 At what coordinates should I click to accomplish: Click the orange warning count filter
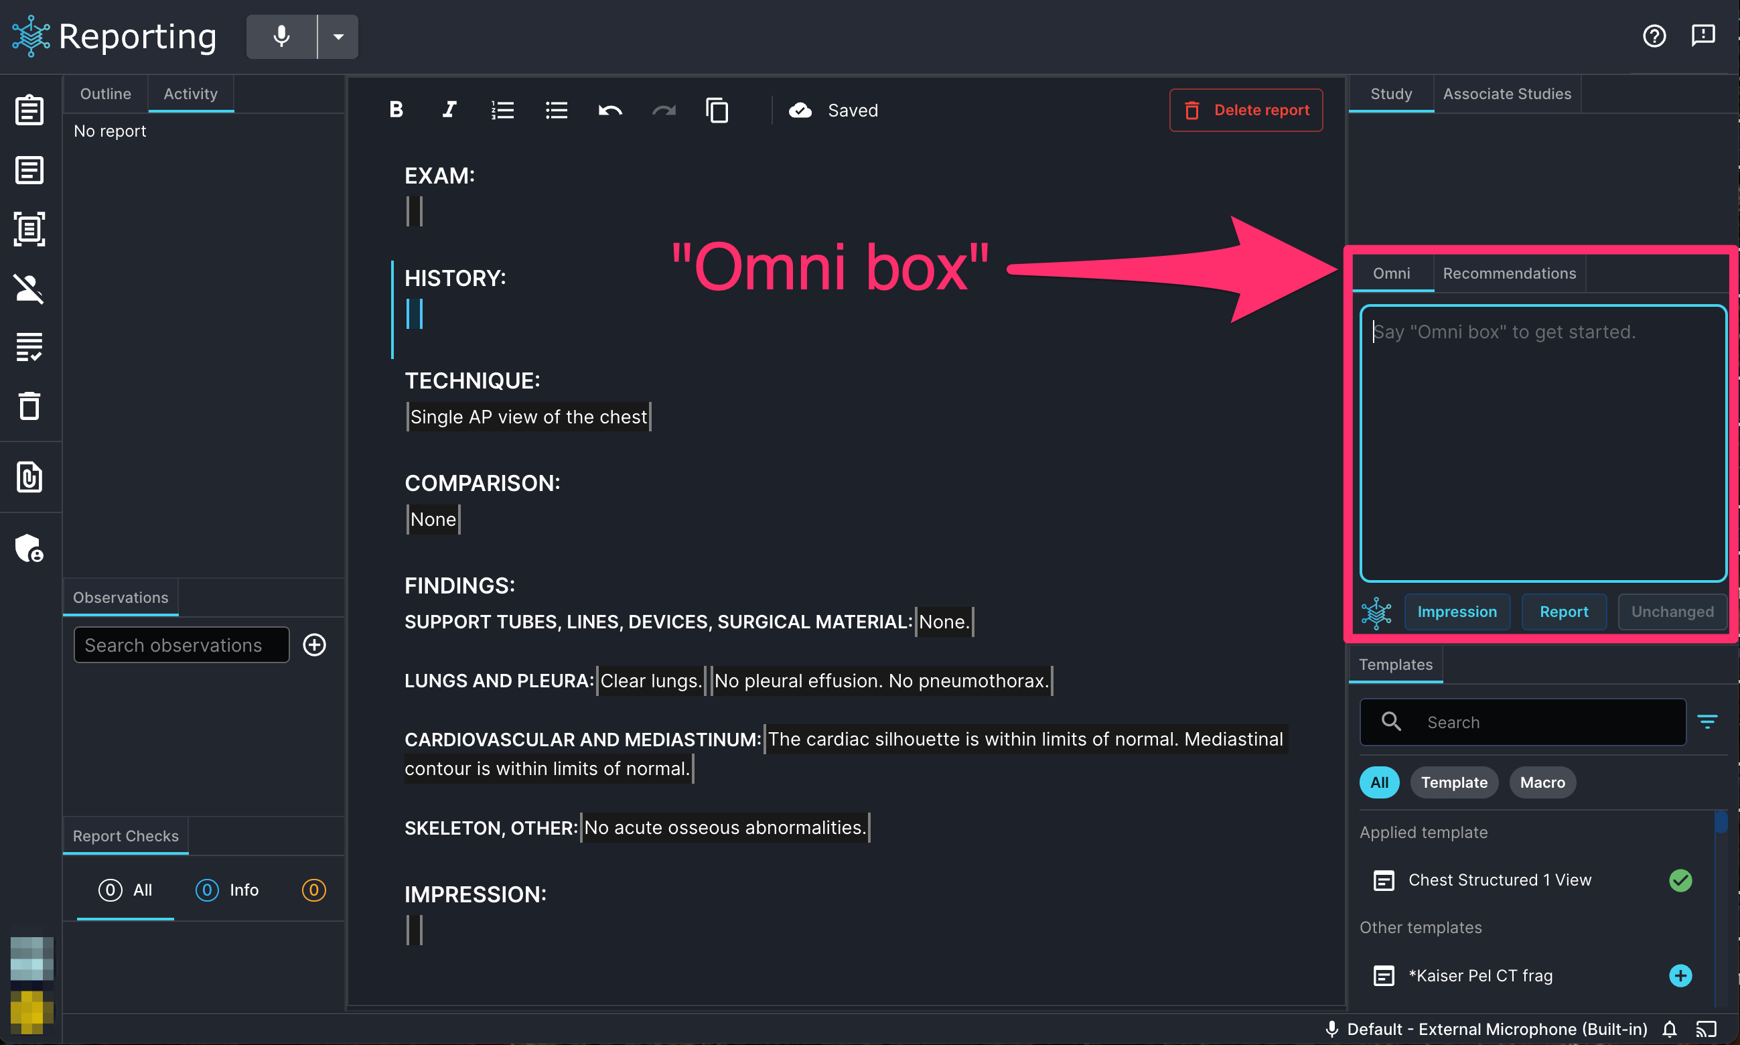coord(314,890)
